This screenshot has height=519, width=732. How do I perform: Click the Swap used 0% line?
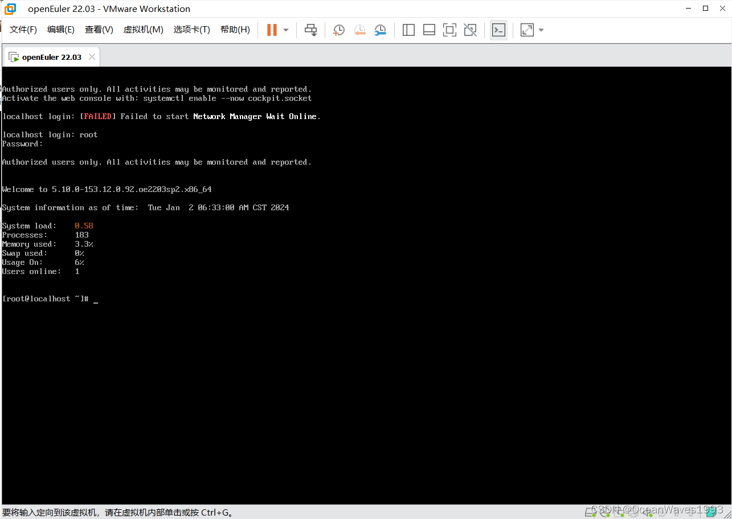point(43,253)
